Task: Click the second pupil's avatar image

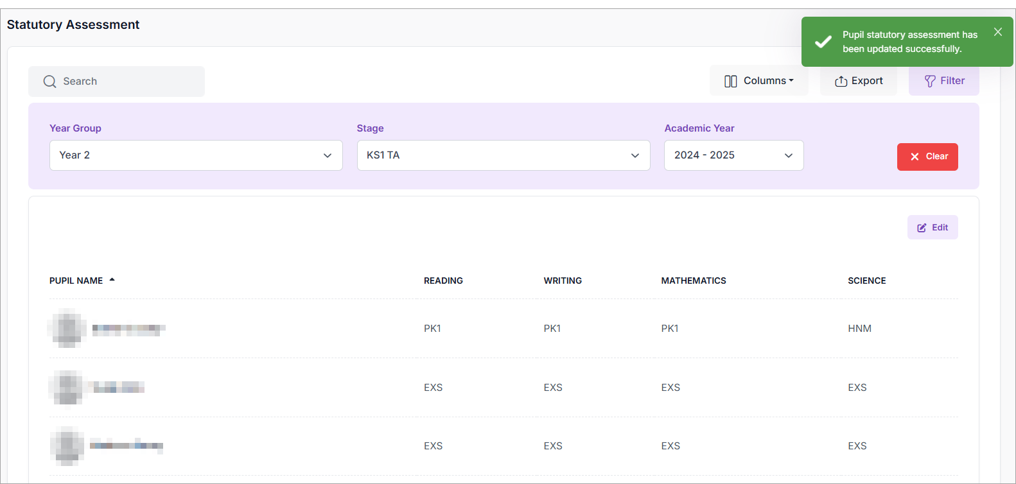Action: click(67, 388)
